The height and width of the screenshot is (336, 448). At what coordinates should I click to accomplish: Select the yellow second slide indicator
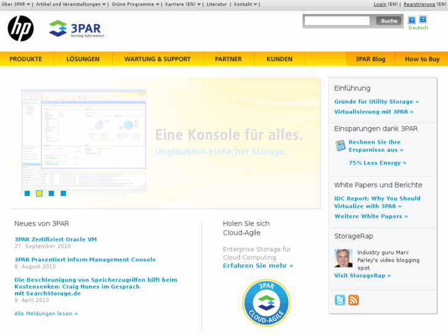tap(39, 194)
